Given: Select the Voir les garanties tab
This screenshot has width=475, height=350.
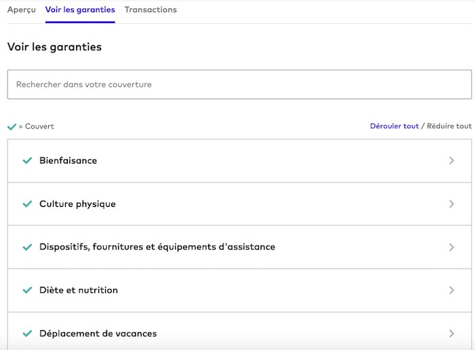Looking at the screenshot, I should pyautogui.click(x=80, y=10).
